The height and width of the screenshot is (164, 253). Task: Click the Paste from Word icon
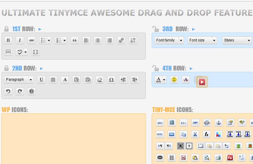(x=88, y=80)
